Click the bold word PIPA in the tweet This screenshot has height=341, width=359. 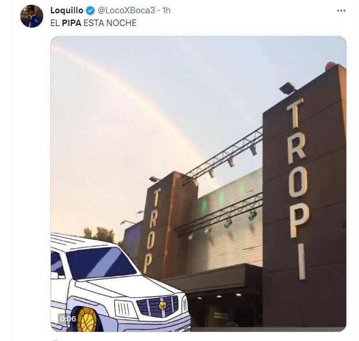72,23
